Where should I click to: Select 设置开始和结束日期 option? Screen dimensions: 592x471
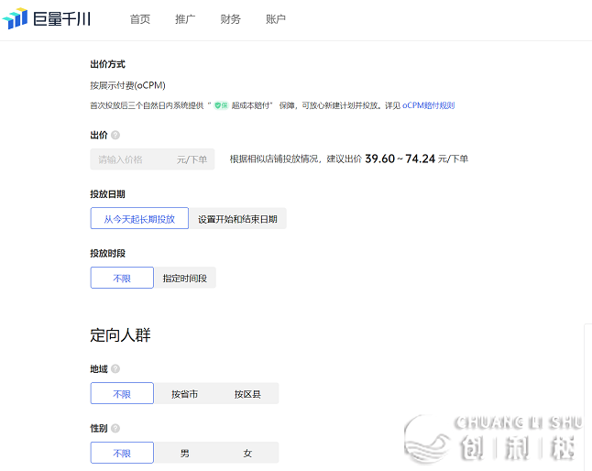pyautogui.click(x=237, y=219)
